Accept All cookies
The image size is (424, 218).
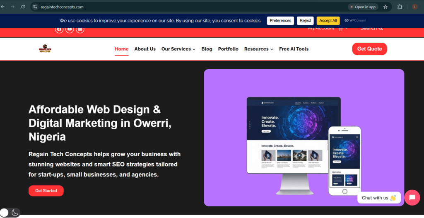click(328, 21)
